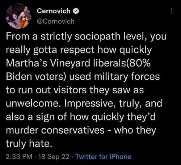Open the three-dot more options menu
Viewport: 181px width, 165px height.
(172, 11)
